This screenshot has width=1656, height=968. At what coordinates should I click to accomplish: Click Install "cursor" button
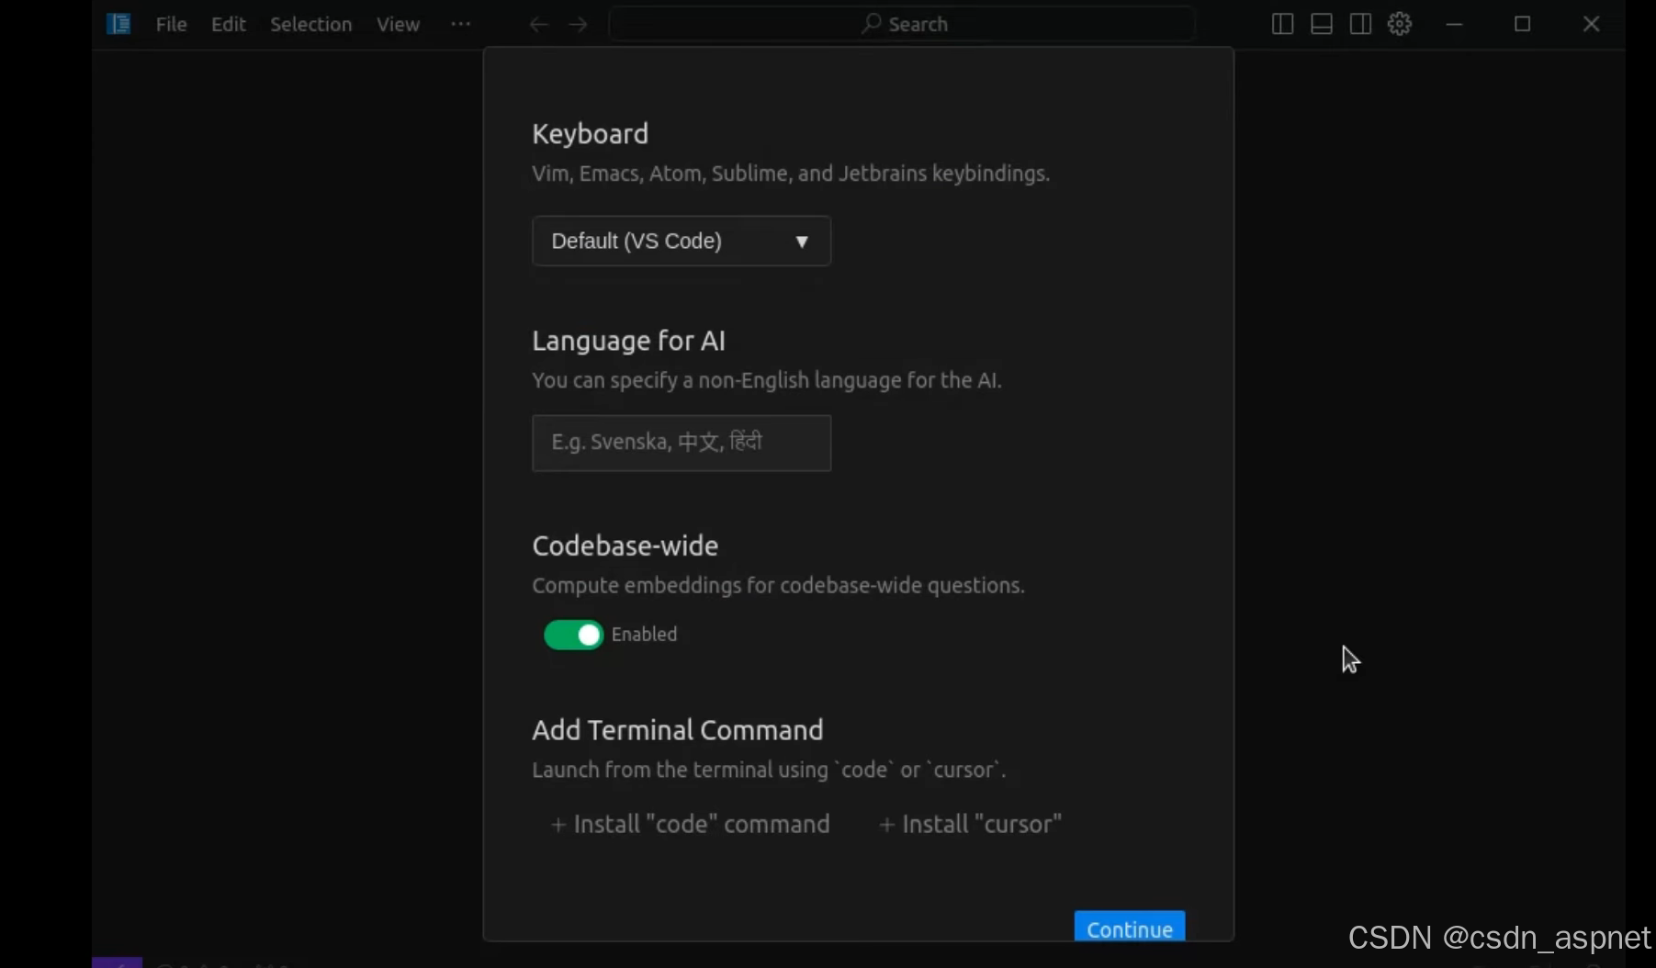point(970,824)
